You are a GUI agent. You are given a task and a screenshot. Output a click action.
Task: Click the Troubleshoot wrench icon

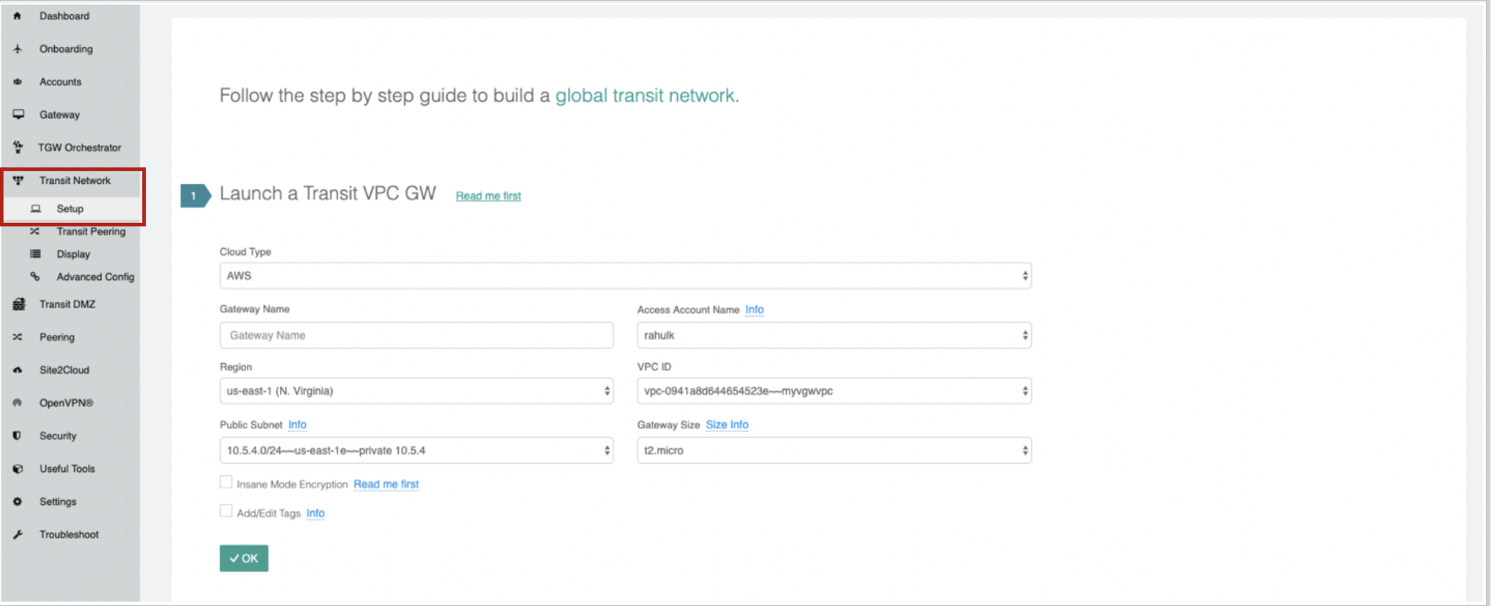tap(18, 535)
